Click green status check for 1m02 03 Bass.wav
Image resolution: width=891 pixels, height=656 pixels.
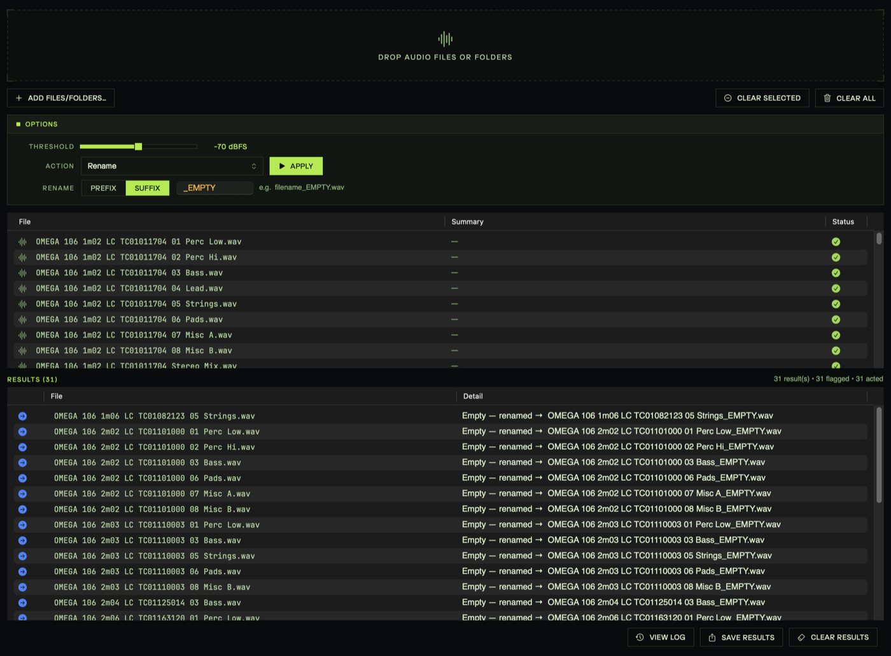tap(836, 273)
